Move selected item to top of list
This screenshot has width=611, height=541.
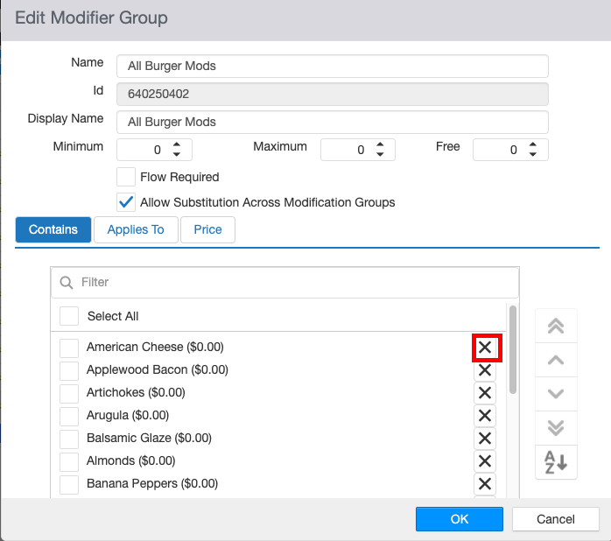pyautogui.click(x=555, y=326)
